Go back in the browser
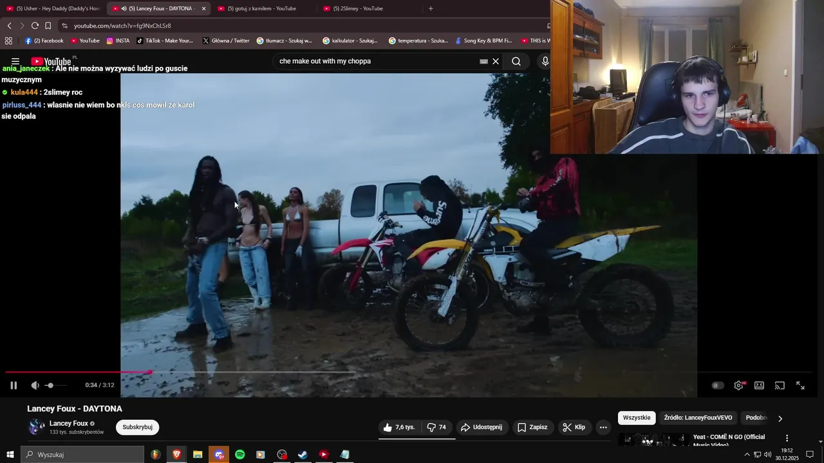Screen dimensions: 824x463 tap(9, 26)
